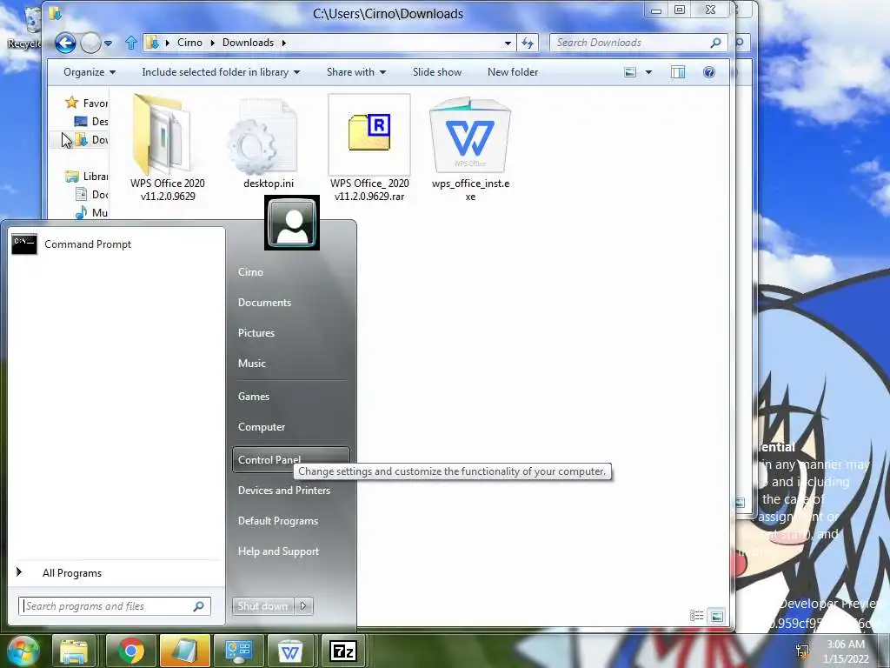Open Games from the Start menu
Screen dimensions: 890x668
253,397
